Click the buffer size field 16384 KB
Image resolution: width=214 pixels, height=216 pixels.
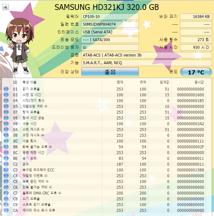196,17
